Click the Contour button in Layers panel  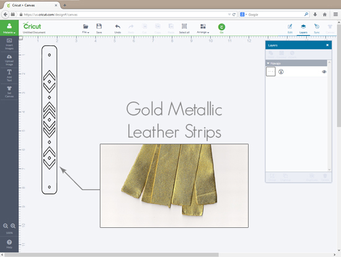[281, 54]
